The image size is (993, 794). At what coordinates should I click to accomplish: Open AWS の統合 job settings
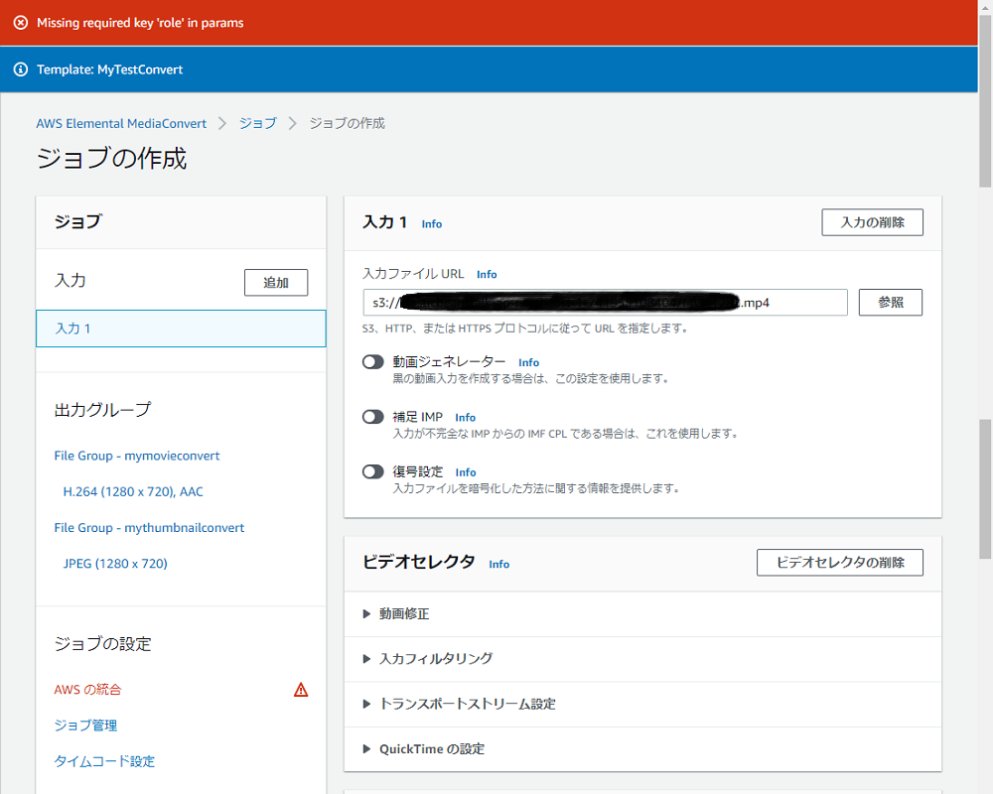coord(87,690)
